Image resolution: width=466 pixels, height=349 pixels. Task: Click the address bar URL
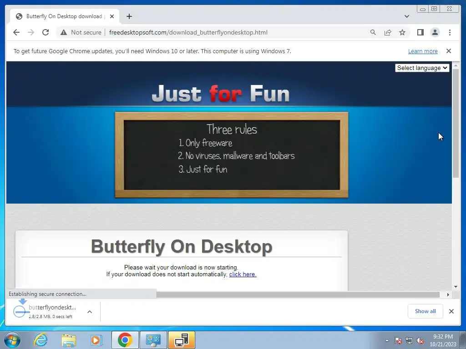pos(188,32)
